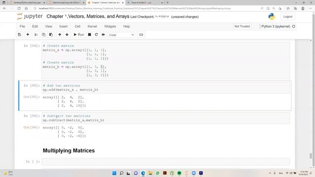Interrupt the kernel with the stop icon

coord(90,35)
